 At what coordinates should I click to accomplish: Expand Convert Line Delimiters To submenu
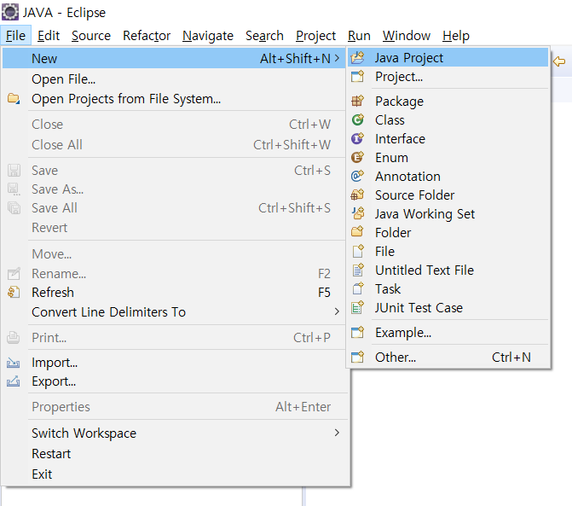337,311
